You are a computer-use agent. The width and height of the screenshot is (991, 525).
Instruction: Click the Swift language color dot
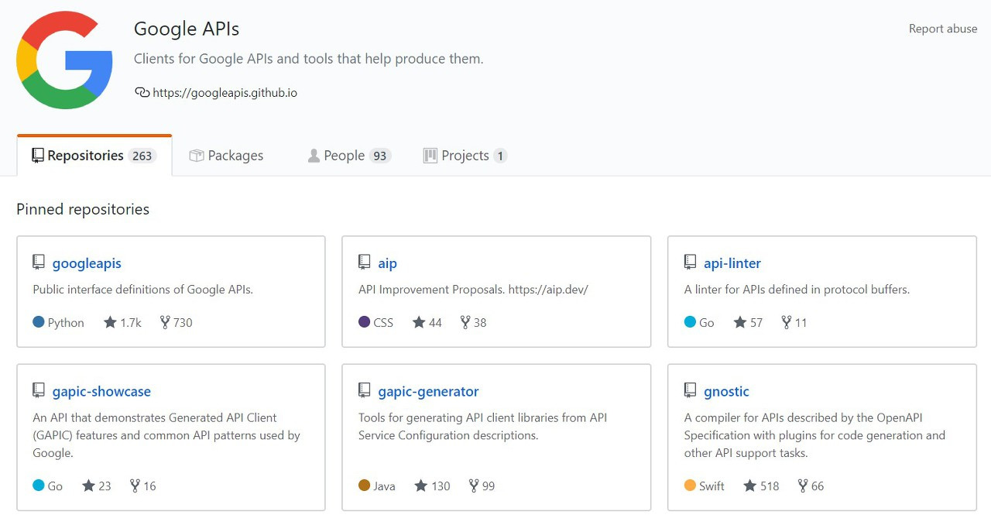click(x=690, y=486)
